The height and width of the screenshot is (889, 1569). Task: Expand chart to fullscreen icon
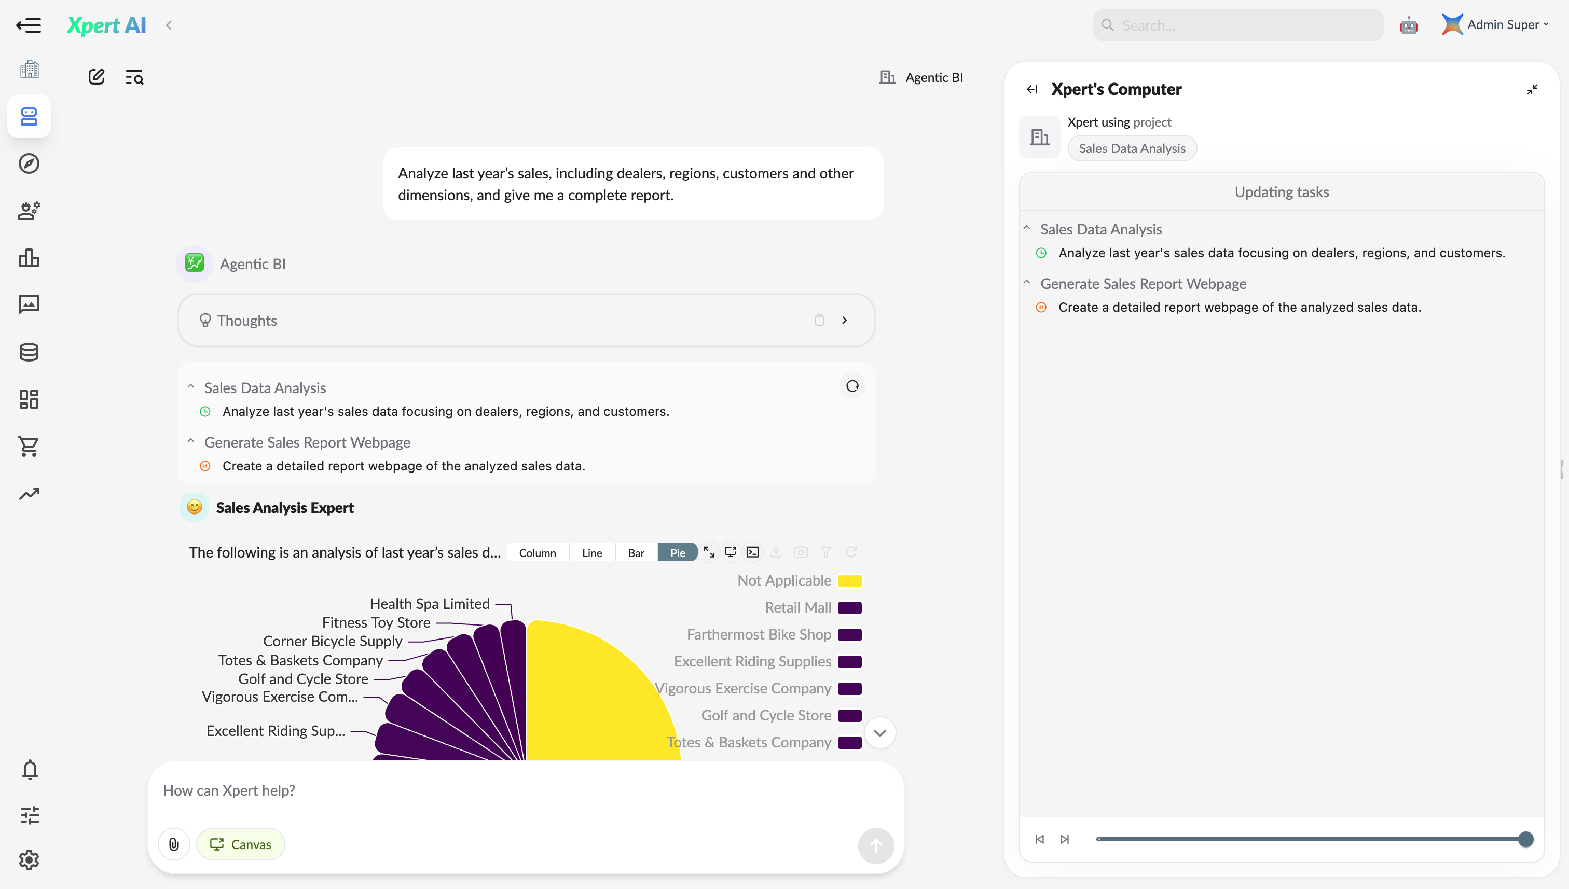(x=708, y=552)
